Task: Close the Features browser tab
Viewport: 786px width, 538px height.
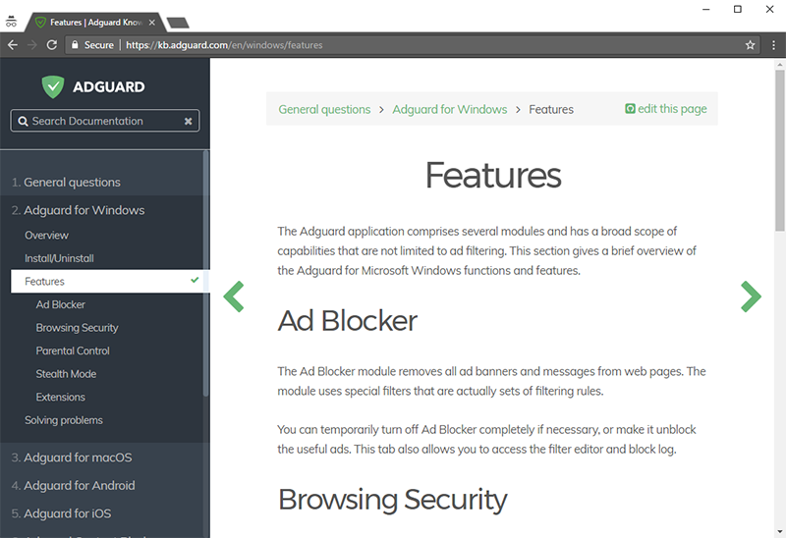Action: pos(152,23)
